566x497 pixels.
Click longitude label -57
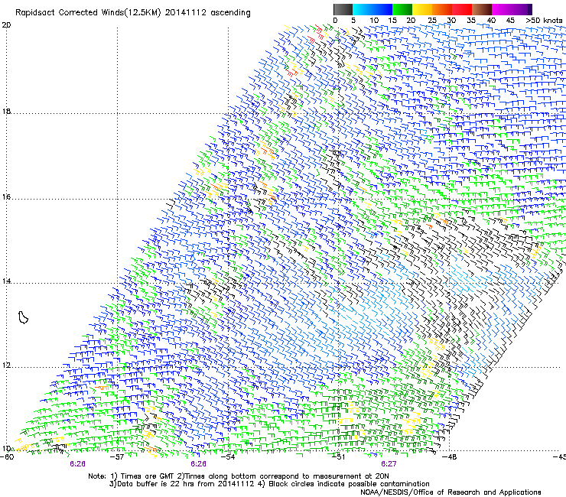coord(117,456)
